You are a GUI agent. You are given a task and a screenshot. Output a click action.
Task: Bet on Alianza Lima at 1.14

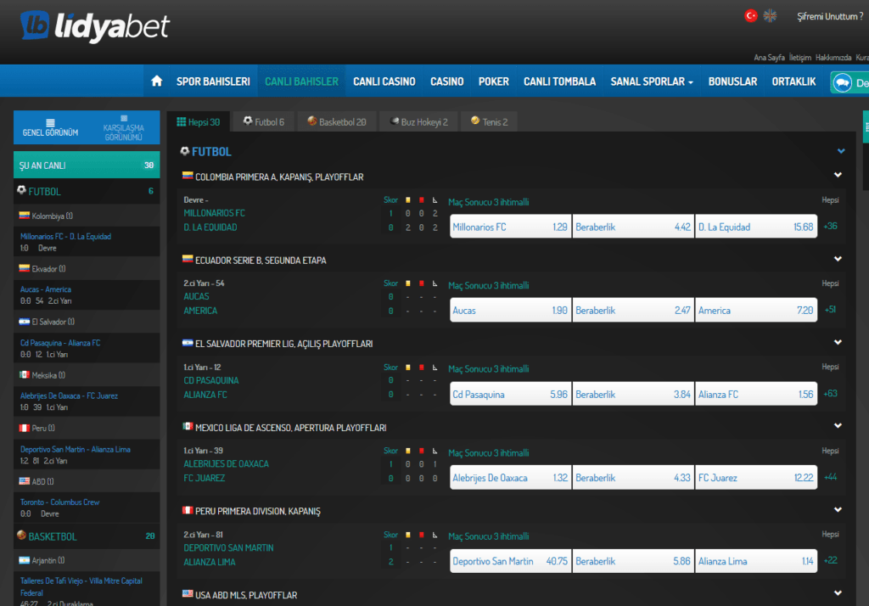pos(756,561)
